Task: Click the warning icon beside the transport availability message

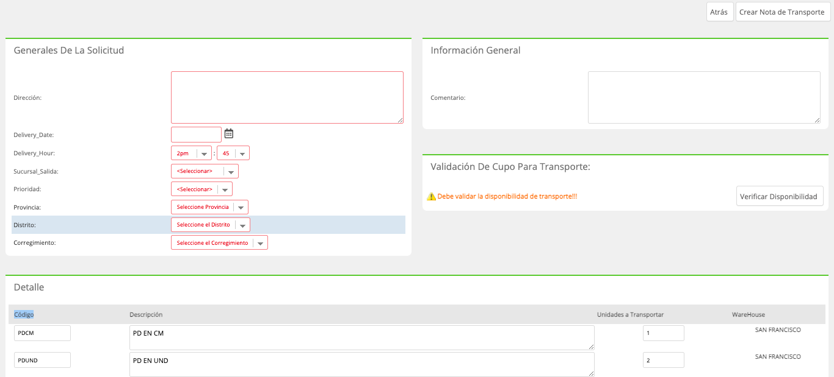Action: [432, 197]
